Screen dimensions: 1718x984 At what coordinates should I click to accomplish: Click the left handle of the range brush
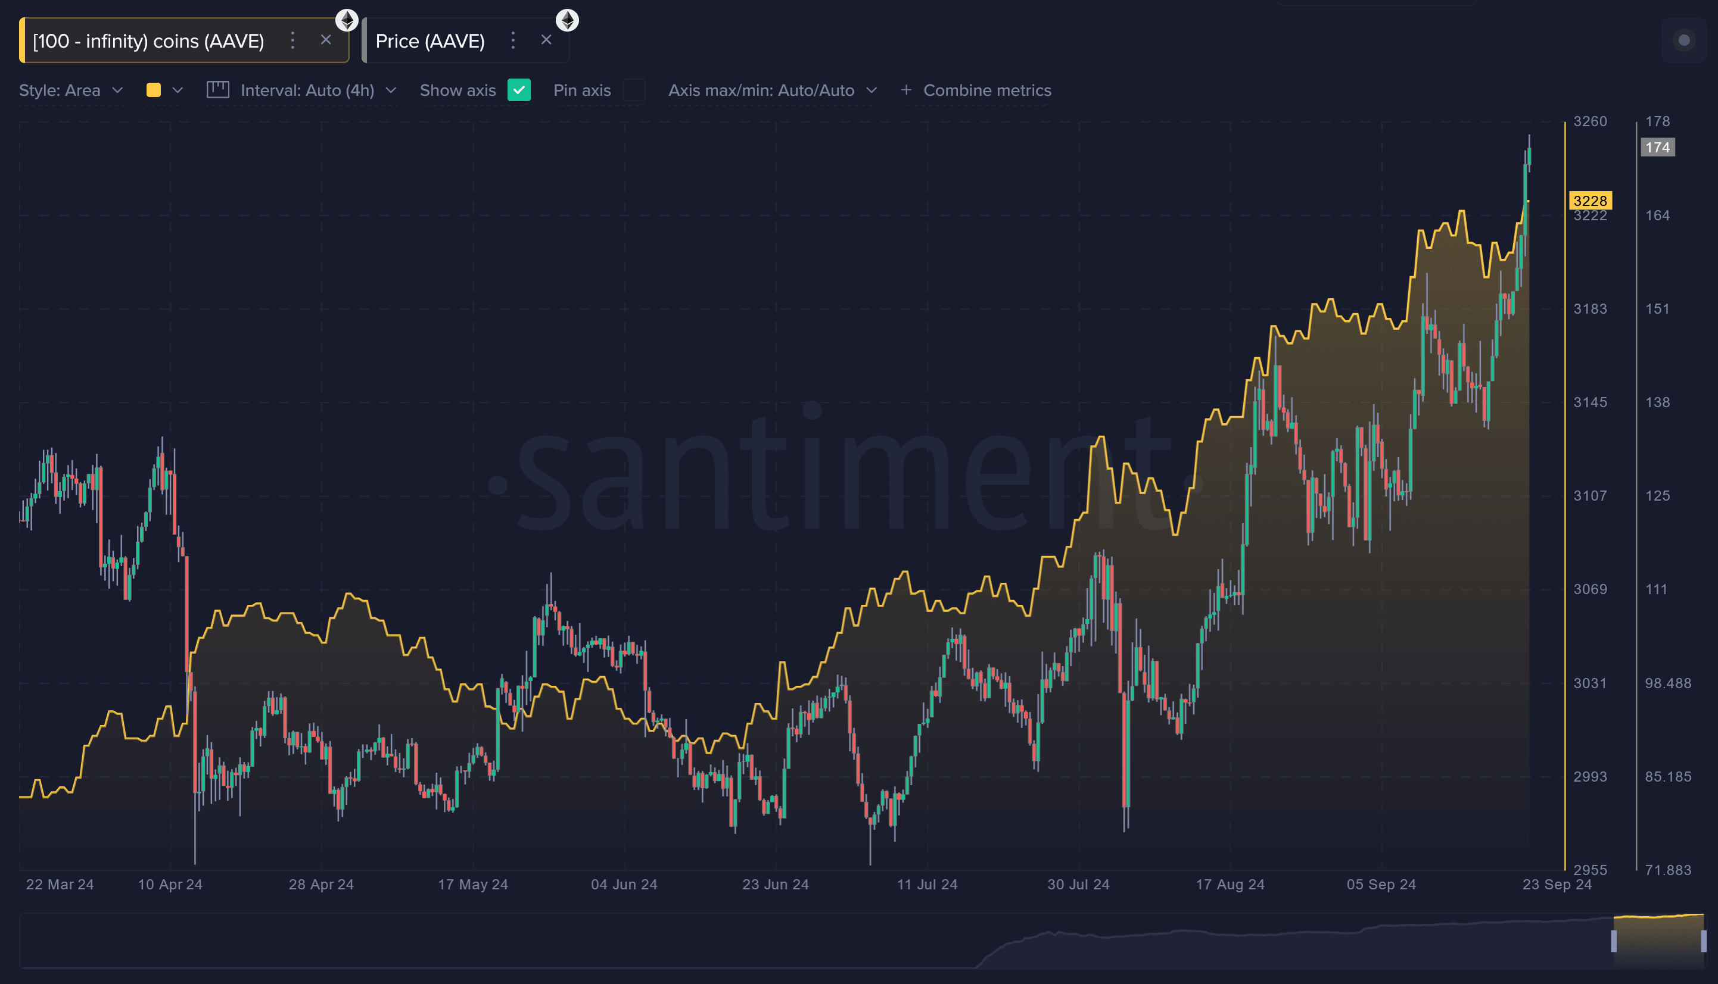click(1614, 941)
